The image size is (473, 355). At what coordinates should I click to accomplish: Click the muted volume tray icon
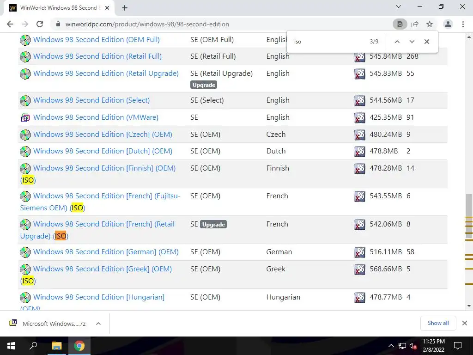click(413, 346)
